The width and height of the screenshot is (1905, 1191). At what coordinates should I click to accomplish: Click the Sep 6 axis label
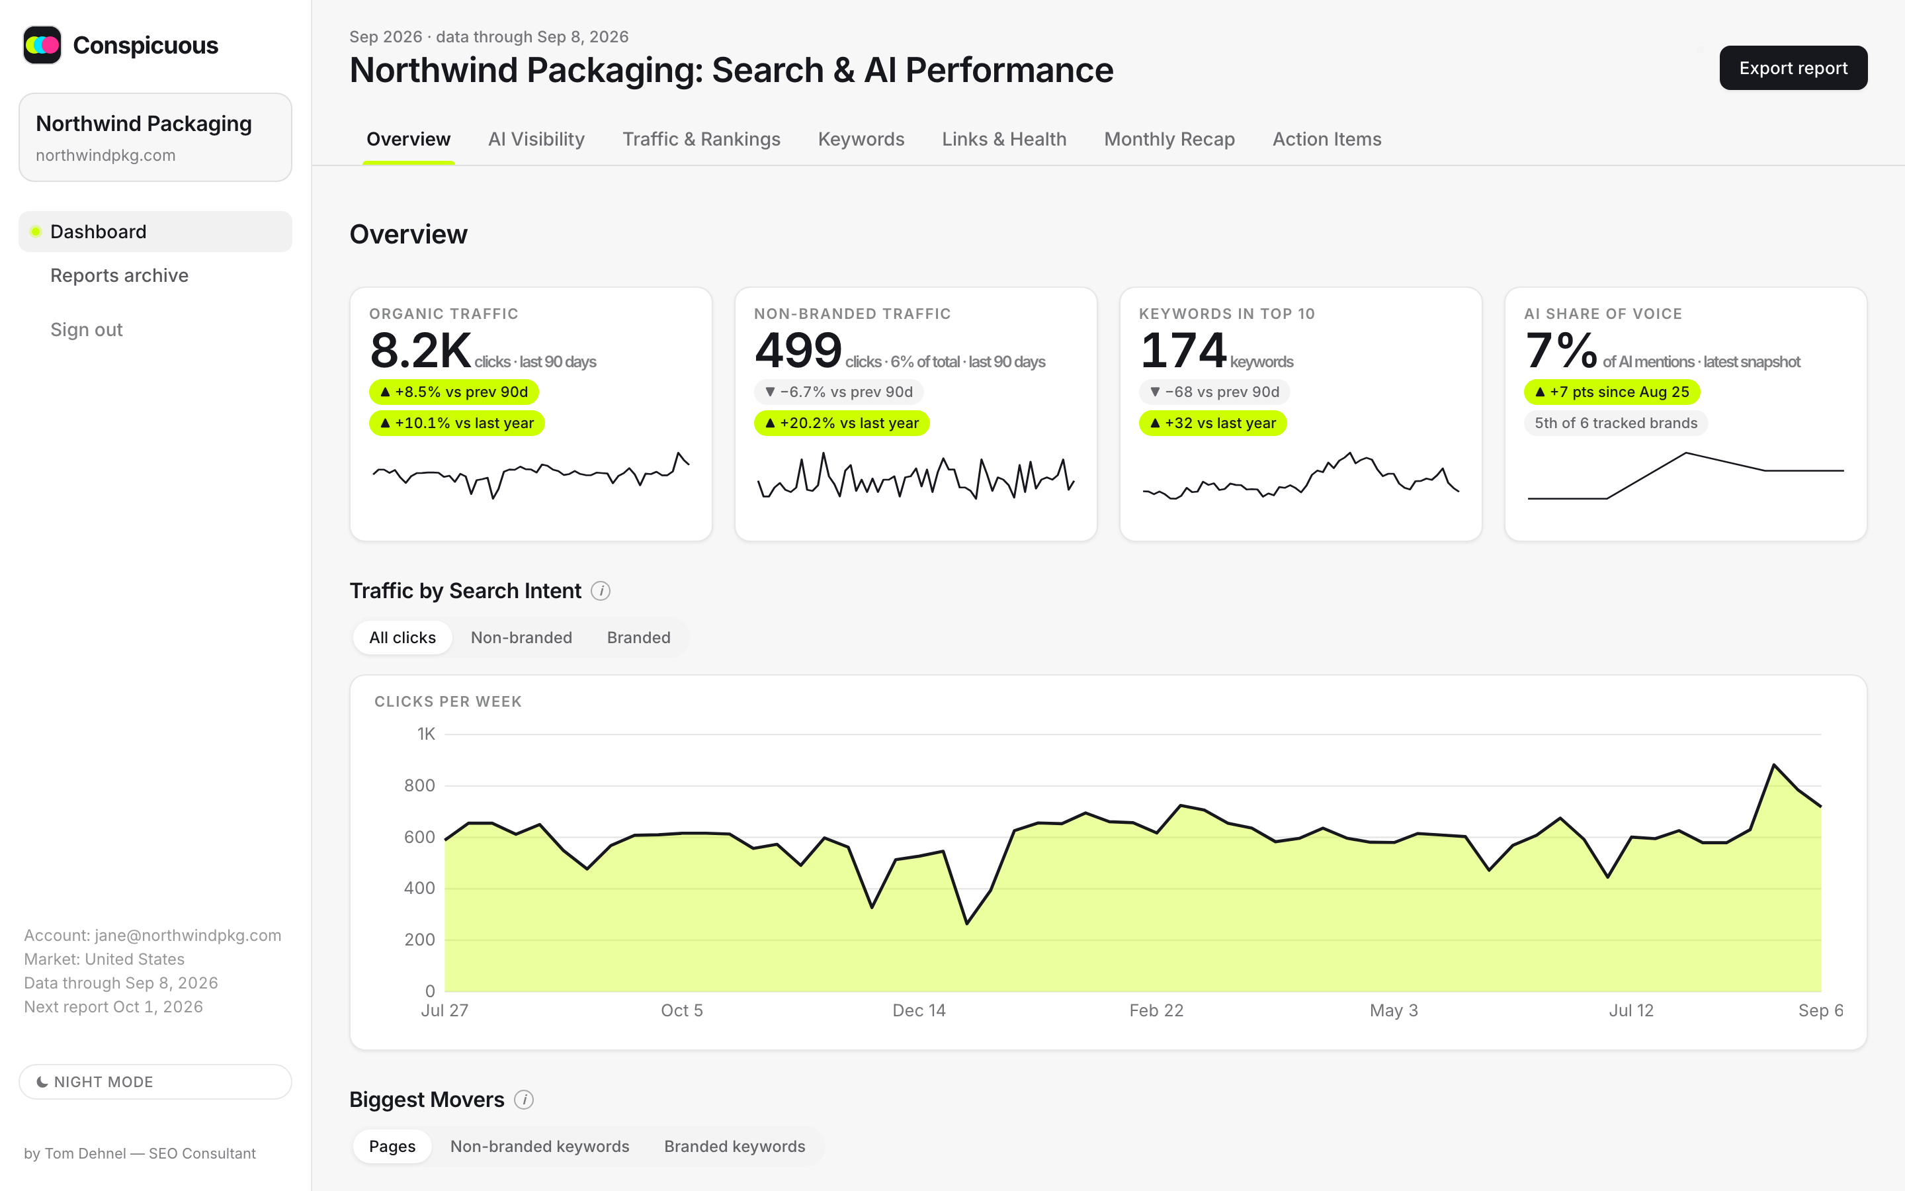point(1821,1010)
